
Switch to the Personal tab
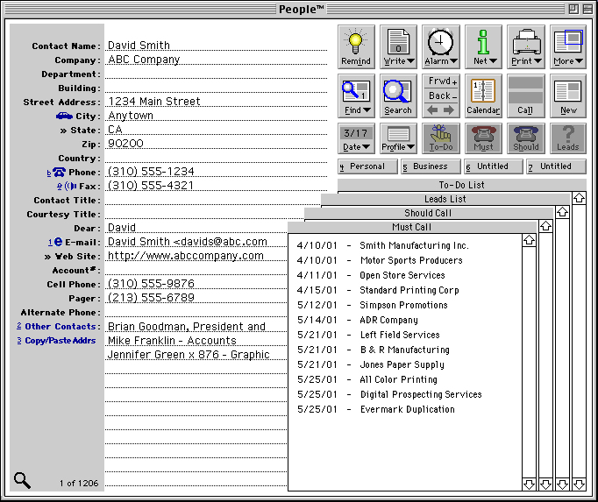pos(367,166)
